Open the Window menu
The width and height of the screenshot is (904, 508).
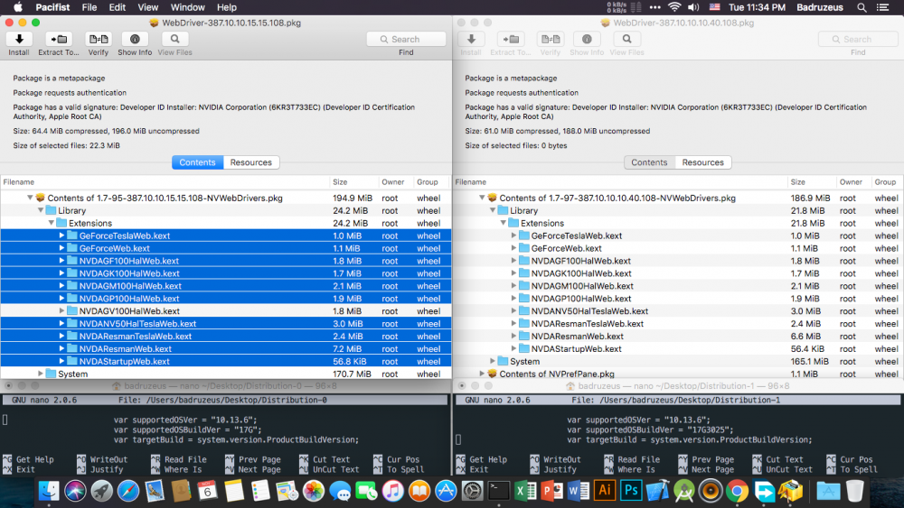187,7
